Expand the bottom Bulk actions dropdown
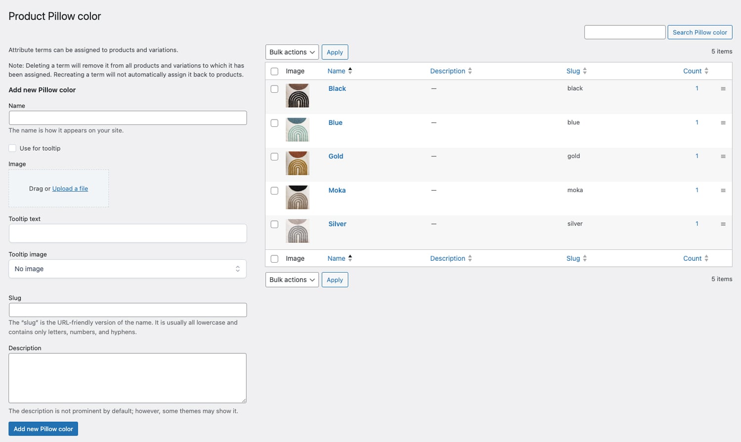 pyautogui.click(x=292, y=280)
